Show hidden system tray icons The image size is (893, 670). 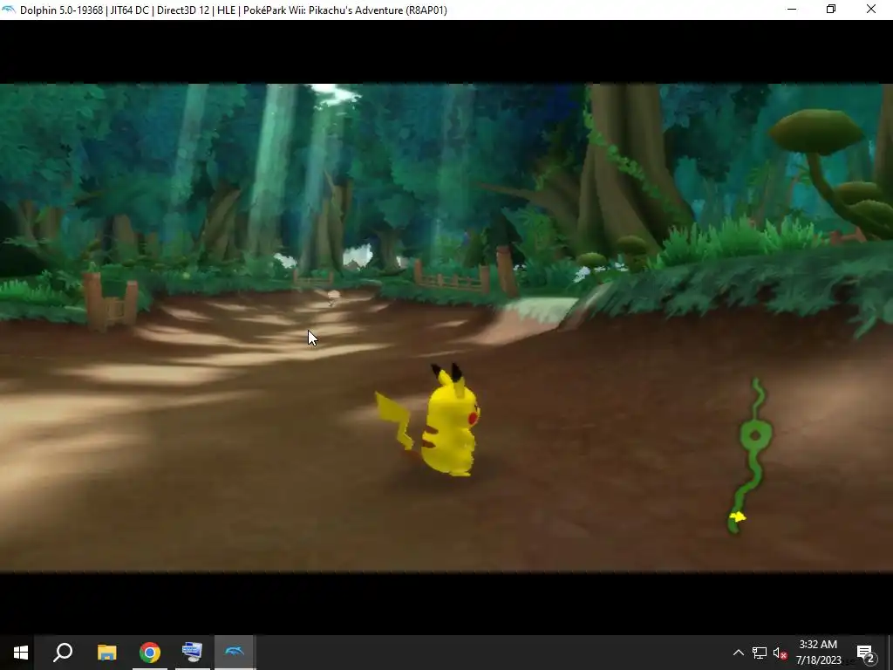[x=738, y=653]
